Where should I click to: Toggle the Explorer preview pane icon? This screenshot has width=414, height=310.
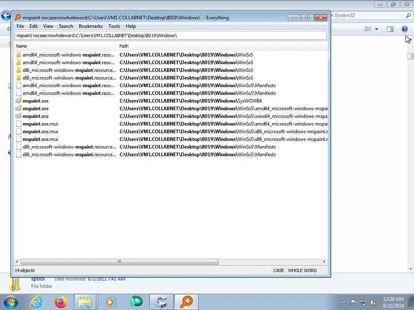pyautogui.click(x=390, y=29)
